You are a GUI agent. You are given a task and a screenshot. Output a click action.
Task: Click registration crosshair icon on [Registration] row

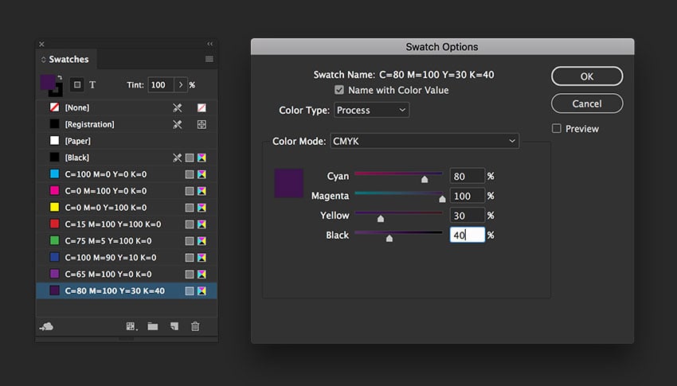(202, 124)
